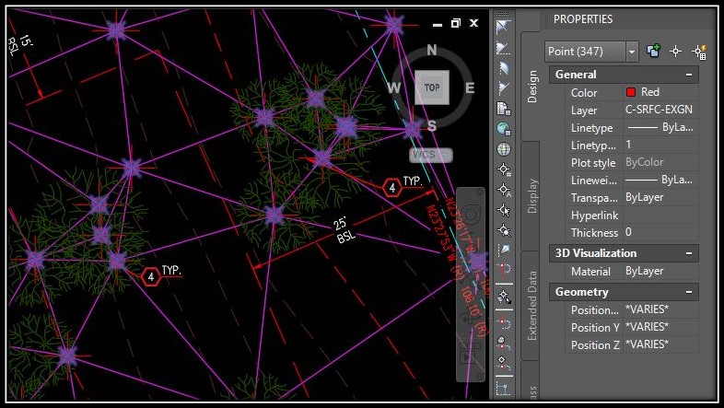Click the Plot style ByColor value

pos(660,162)
